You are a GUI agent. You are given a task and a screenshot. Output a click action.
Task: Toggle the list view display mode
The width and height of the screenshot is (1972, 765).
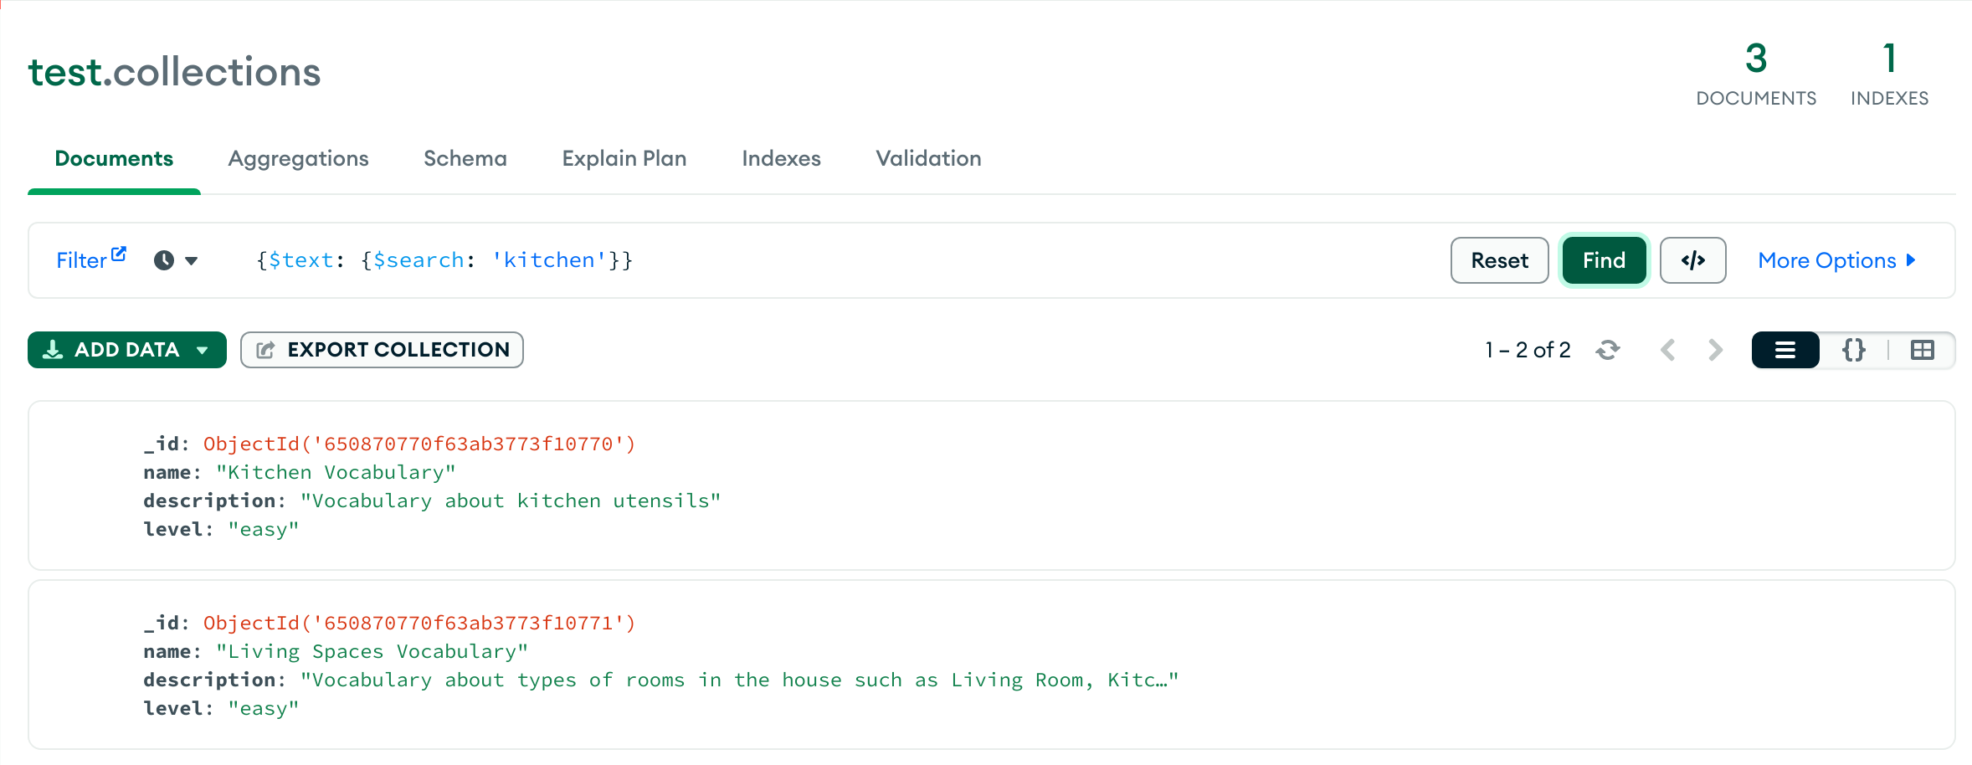click(1785, 350)
